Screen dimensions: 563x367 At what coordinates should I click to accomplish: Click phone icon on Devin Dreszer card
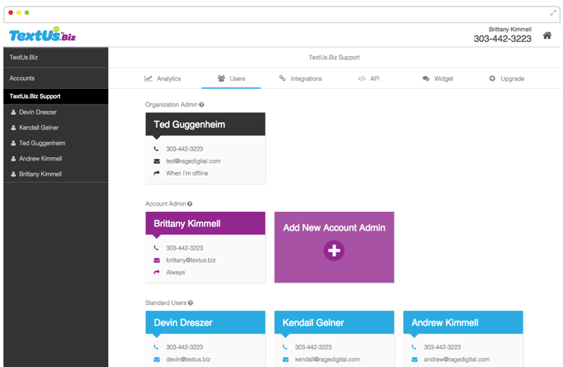pos(156,347)
